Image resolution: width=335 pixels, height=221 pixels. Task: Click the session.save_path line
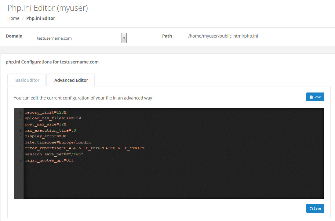(54, 154)
